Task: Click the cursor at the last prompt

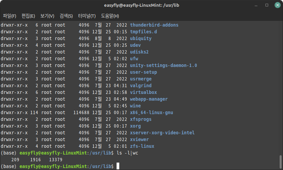Action: point(118,166)
